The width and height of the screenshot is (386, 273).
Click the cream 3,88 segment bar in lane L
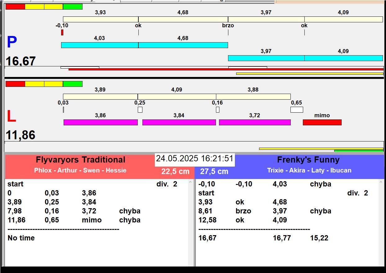pos(253,96)
